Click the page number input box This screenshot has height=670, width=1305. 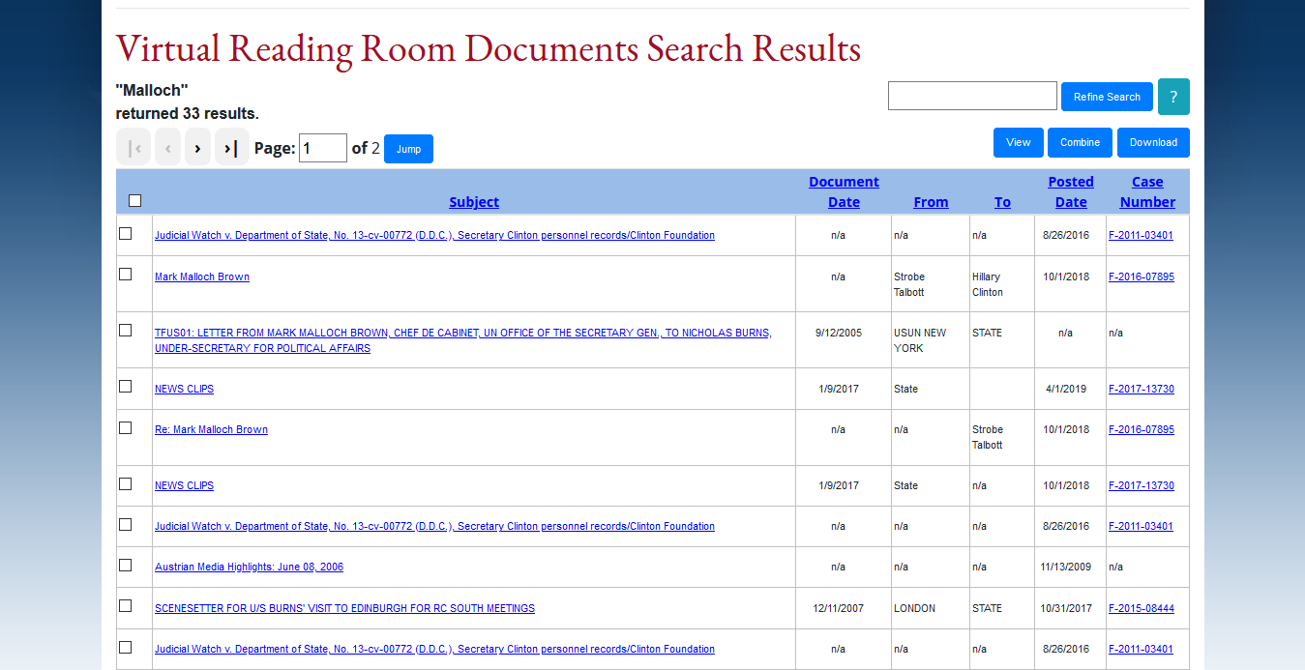point(323,148)
